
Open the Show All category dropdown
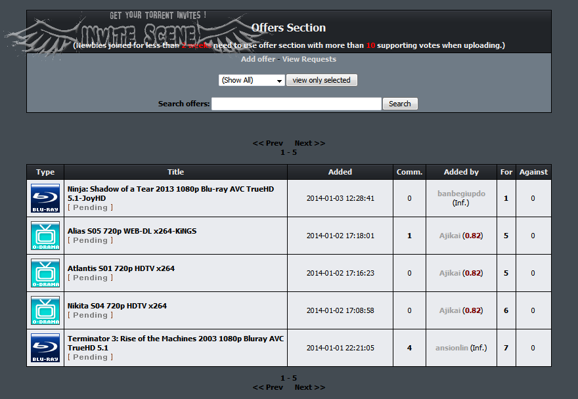point(252,80)
